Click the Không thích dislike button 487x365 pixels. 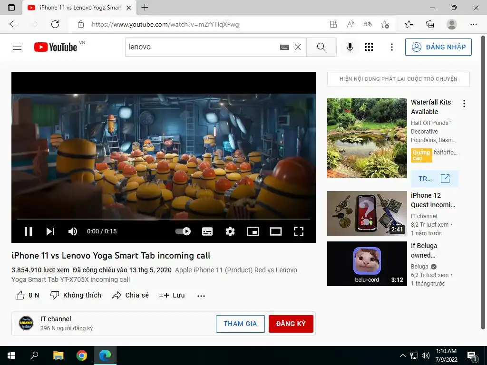point(76,295)
